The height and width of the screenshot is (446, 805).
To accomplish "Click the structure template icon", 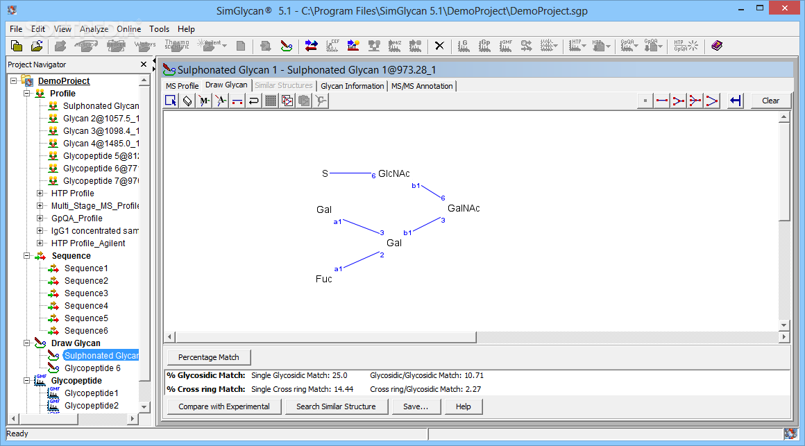I will 287,101.
